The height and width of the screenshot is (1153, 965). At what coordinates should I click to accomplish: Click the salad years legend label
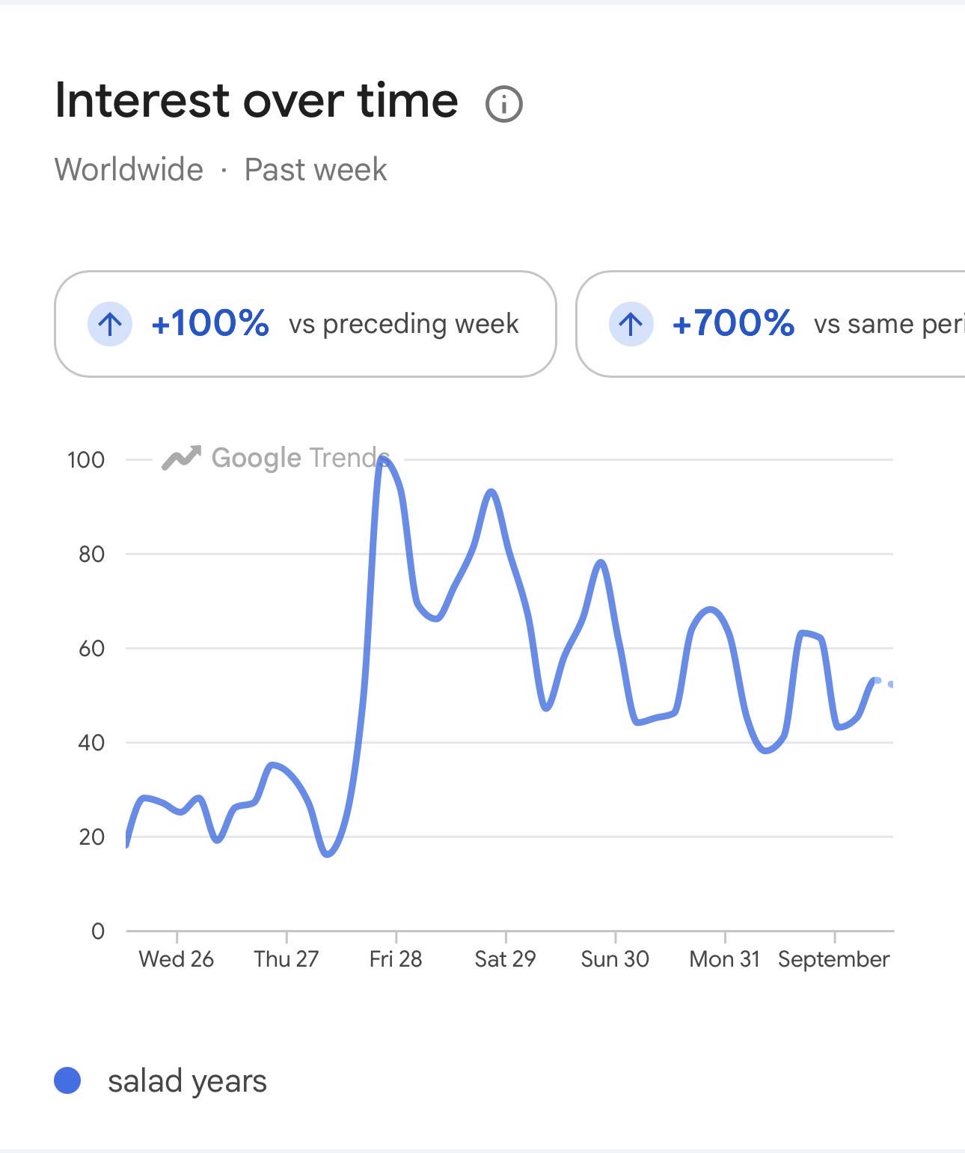click(187, 1081)
